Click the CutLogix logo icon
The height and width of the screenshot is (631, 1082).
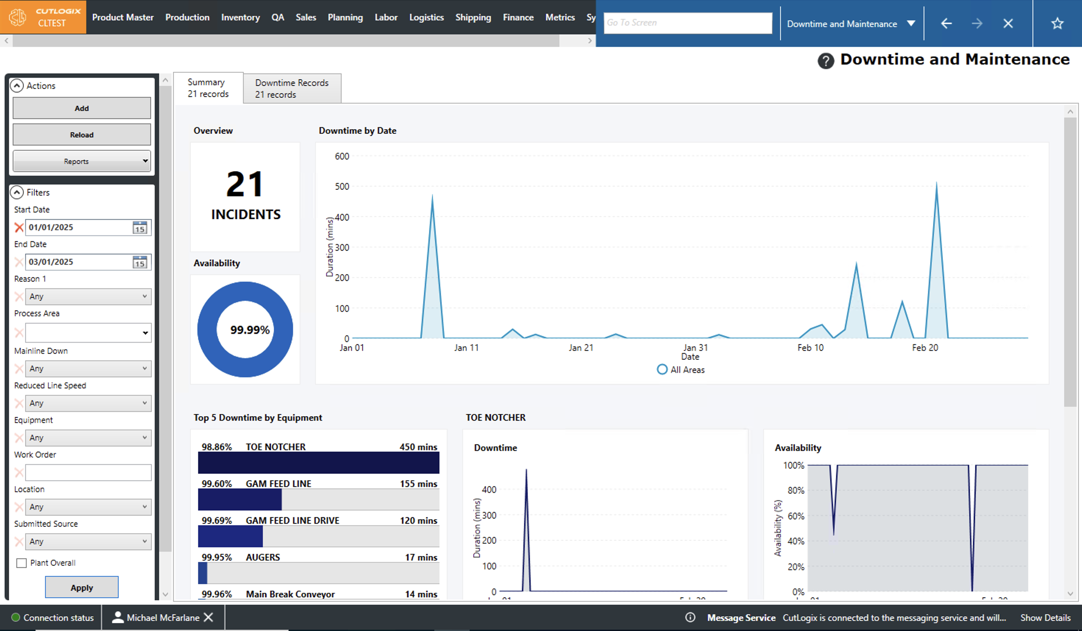tap(18, 17)
